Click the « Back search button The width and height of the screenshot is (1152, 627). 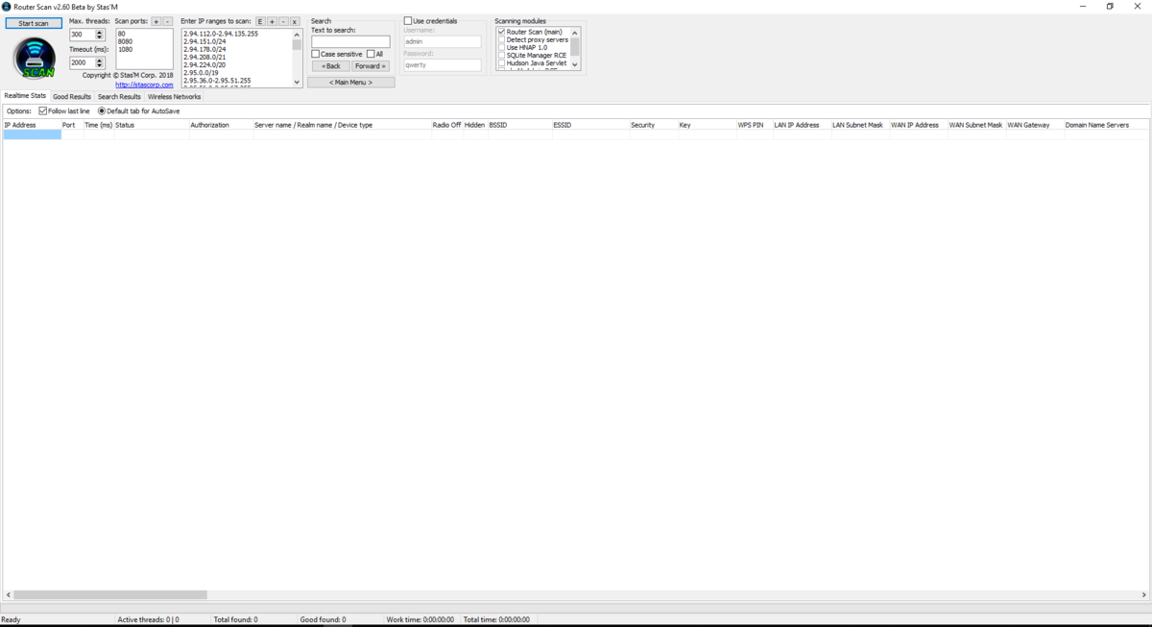[x=331, y=66]
